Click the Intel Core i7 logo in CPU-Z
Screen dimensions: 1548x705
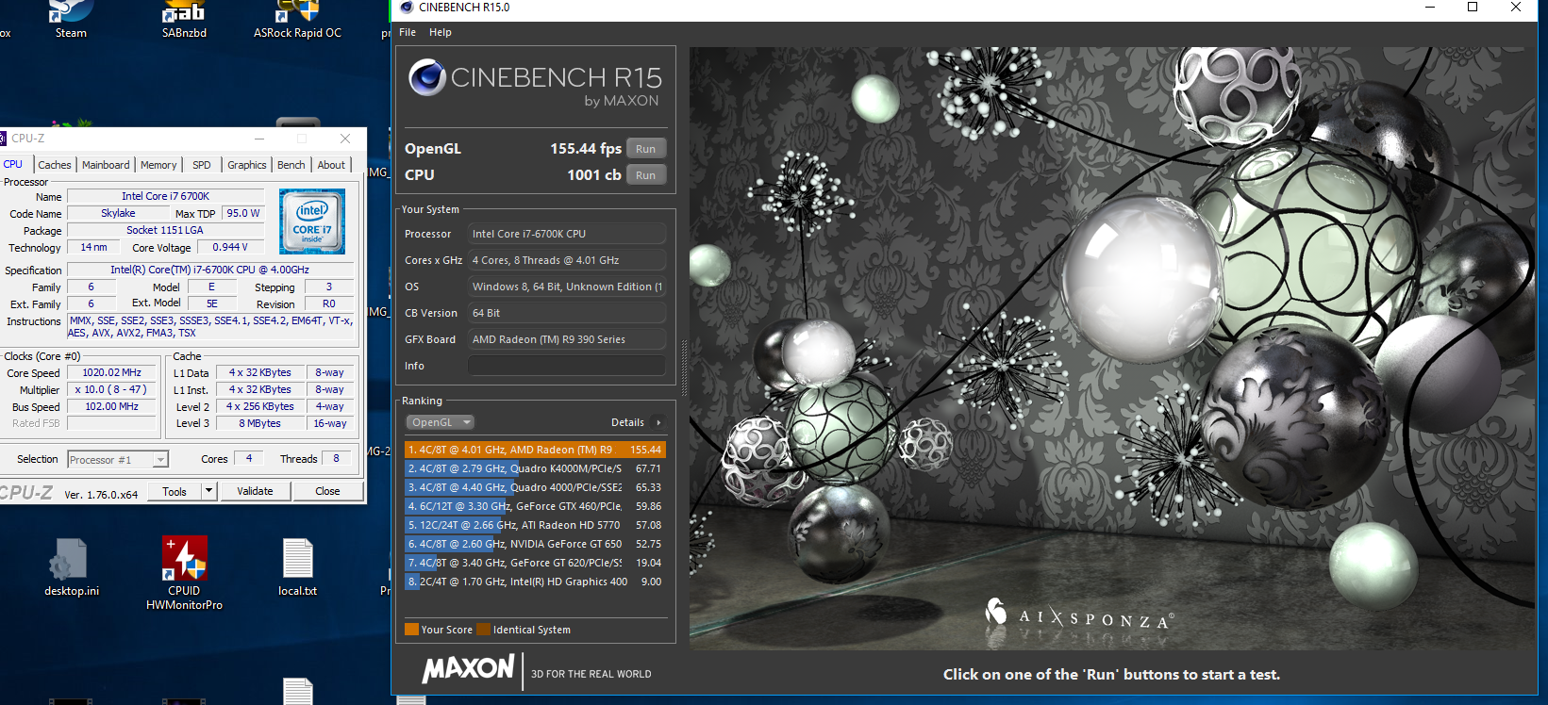(312, 221)
